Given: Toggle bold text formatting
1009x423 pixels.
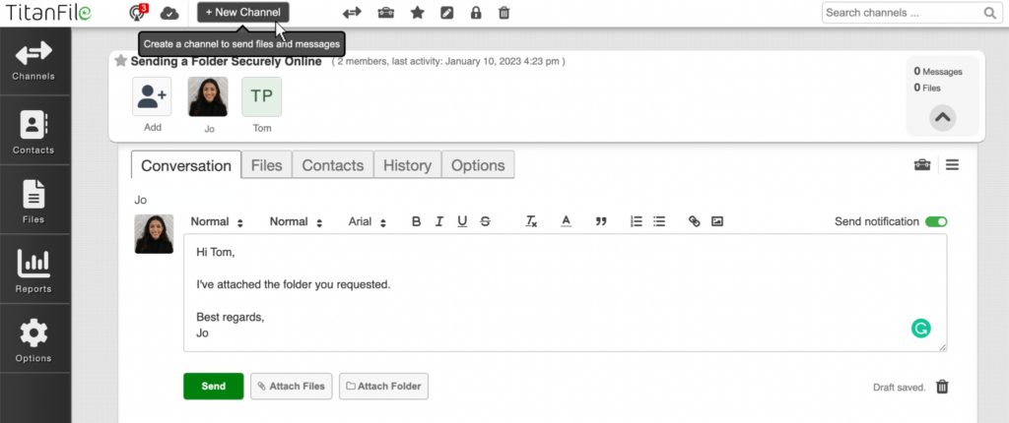Looking at the screenshot, I should click(416, 221).
